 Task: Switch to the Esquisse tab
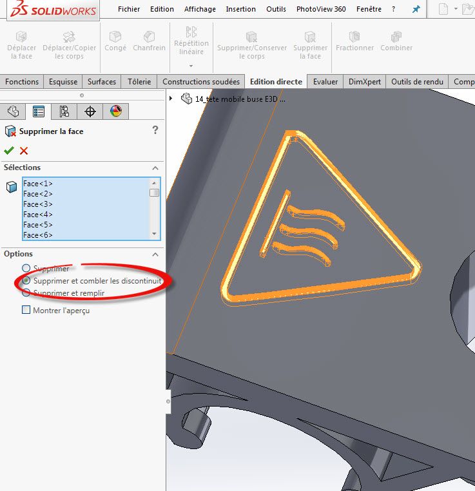63,82
